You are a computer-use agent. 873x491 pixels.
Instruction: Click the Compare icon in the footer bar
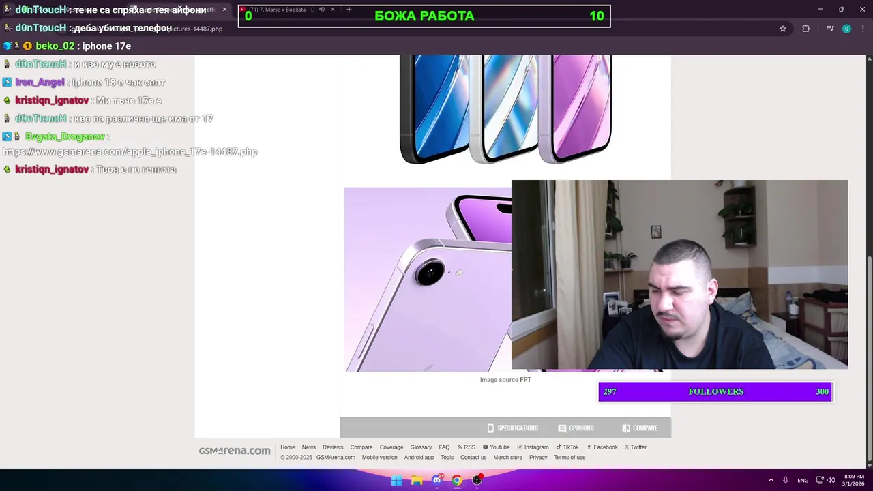click(x=626, y=428)
